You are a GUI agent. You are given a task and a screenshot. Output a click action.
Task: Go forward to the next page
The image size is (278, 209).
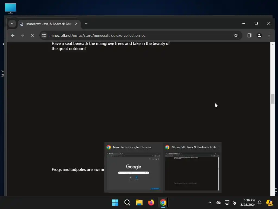pyautogui.click(x=22, y=35)
